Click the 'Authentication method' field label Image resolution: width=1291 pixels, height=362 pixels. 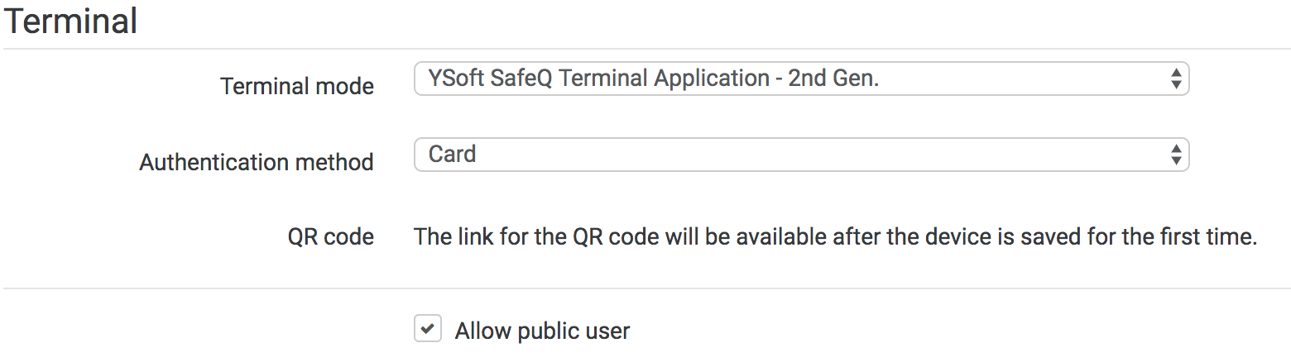click(256, 162)
